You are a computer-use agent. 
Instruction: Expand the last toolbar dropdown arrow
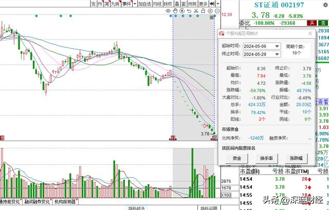point(218,4)
